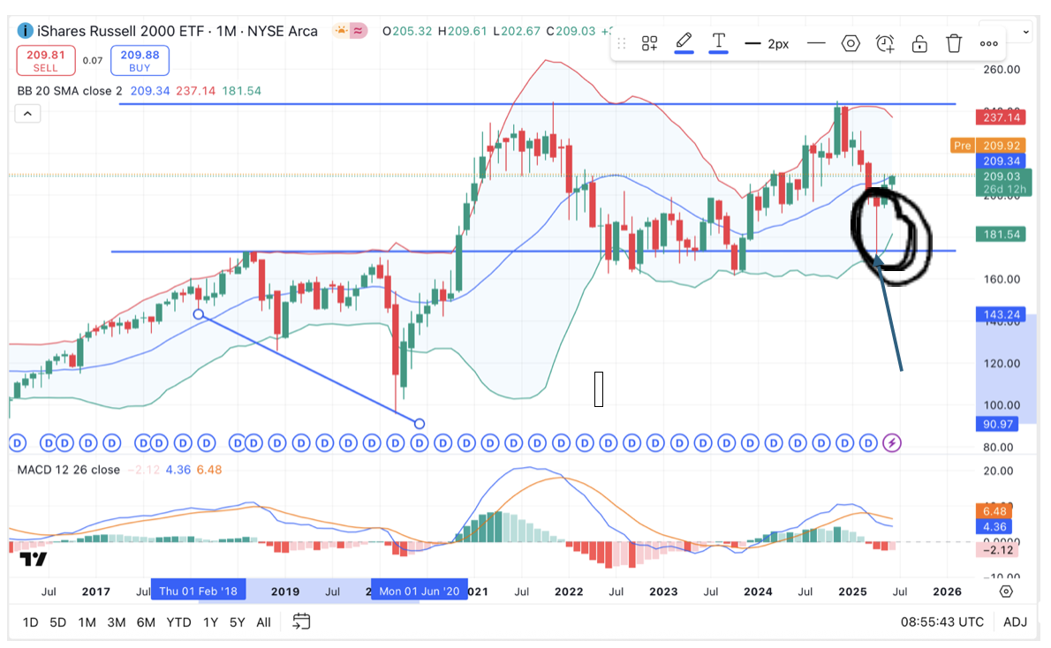Change line color with pencil tool
This screenshot has width=1051, height=648.
point(684,43)
